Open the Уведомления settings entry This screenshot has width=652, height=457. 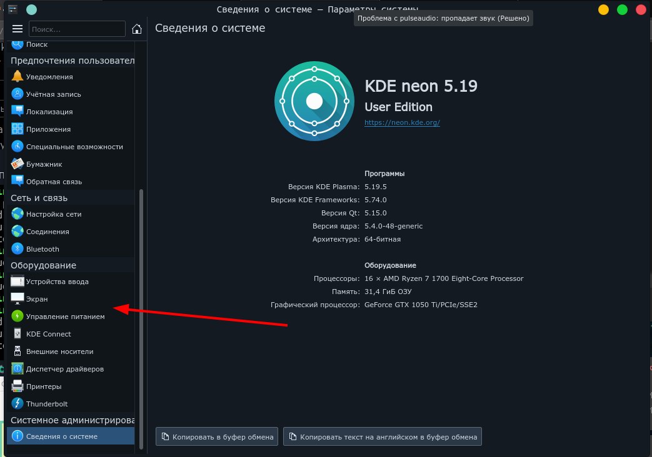[71, 76]
